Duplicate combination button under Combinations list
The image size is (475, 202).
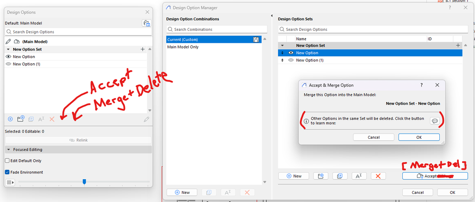pos(209,192)
